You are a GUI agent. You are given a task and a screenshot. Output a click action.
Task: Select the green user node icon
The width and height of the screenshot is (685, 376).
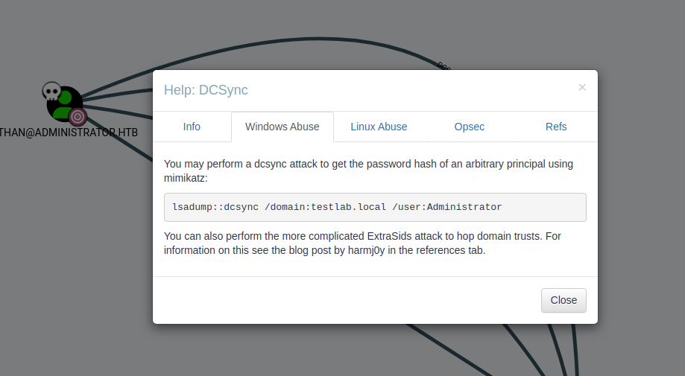click(x=65, y=103)
